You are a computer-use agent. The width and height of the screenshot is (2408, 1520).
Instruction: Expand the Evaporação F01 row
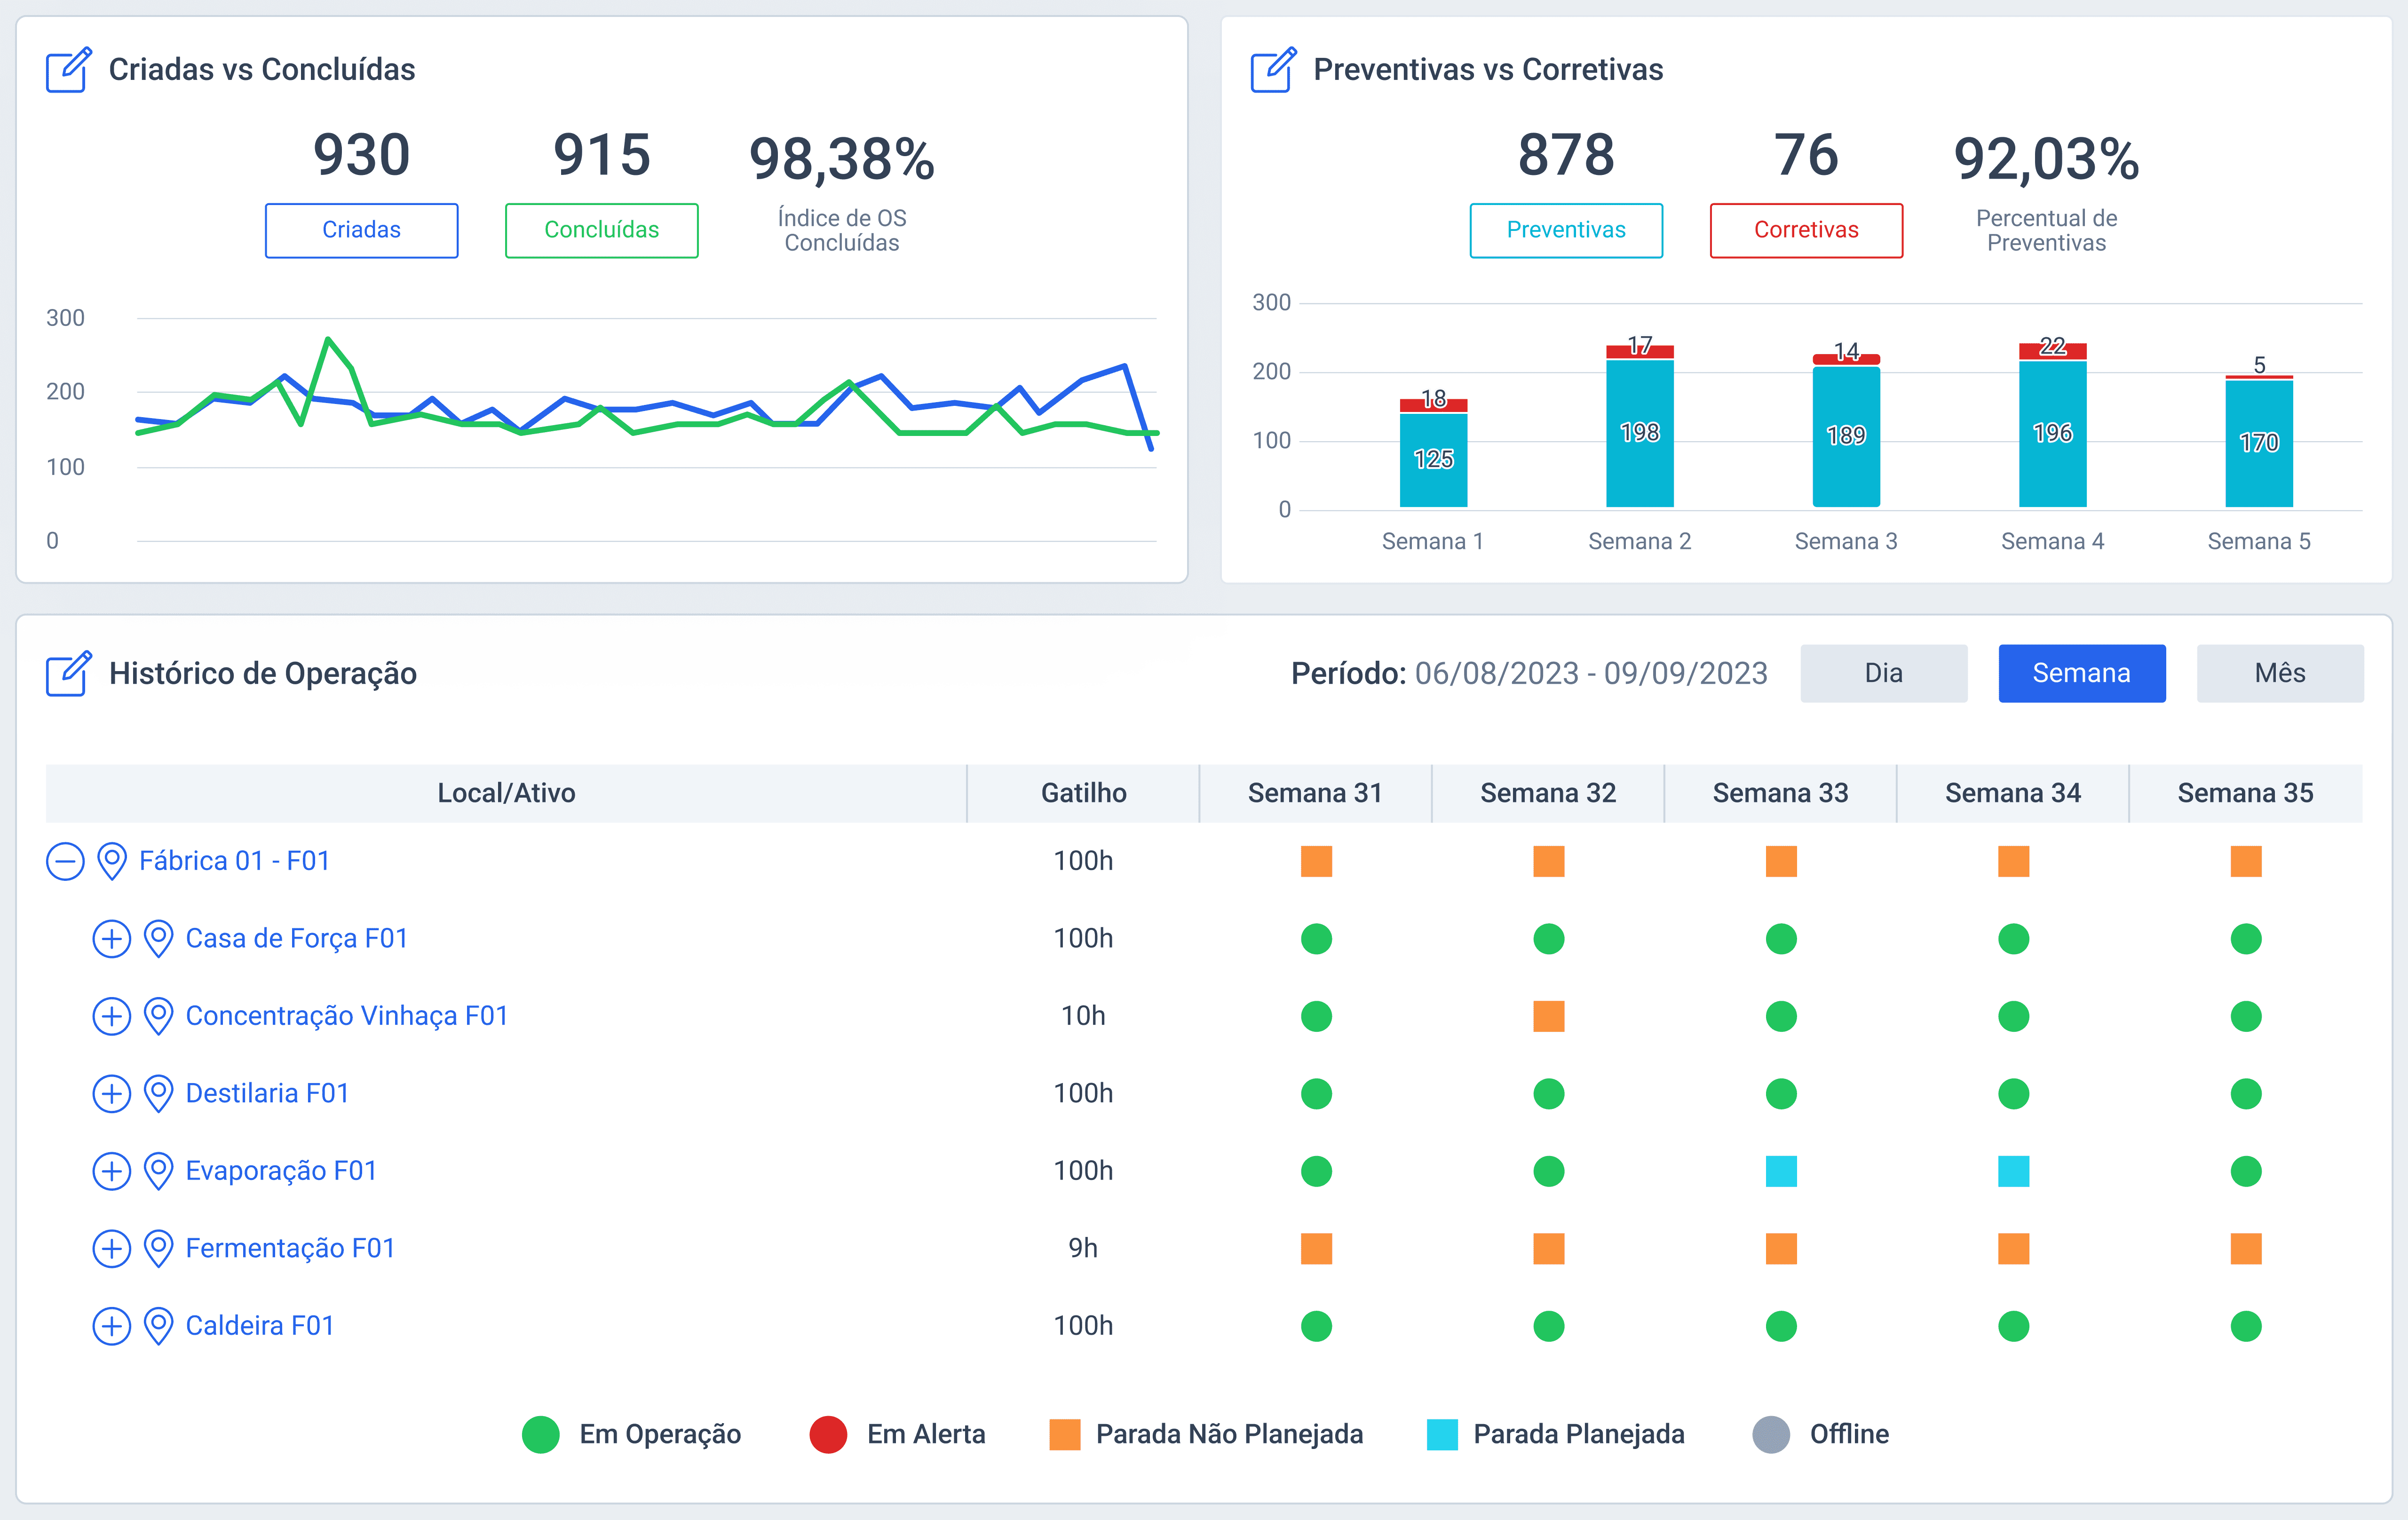click(x=111, y=1171)
